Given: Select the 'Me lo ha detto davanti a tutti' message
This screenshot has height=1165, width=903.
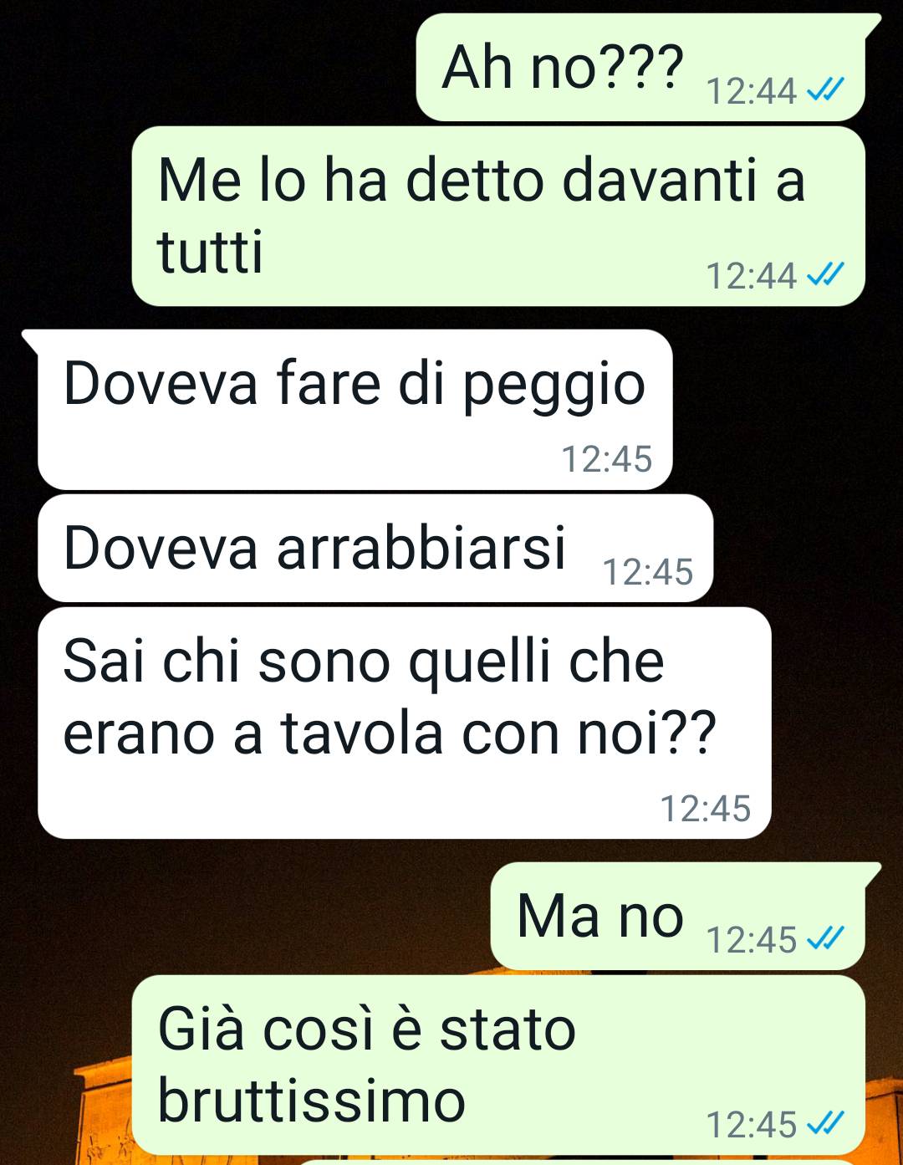Looking at the screenshot, I should coord(498,216).
